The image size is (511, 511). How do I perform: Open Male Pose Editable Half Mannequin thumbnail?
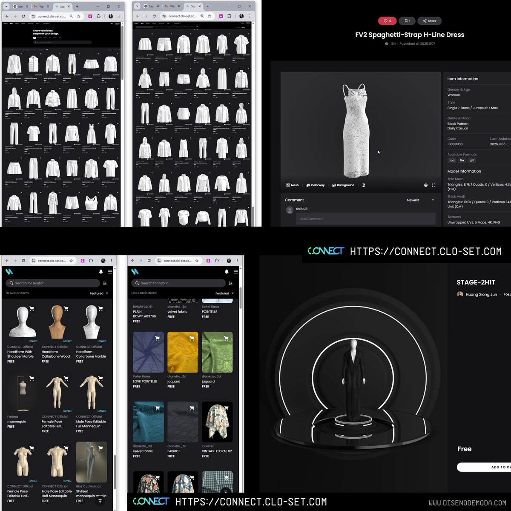57,462
